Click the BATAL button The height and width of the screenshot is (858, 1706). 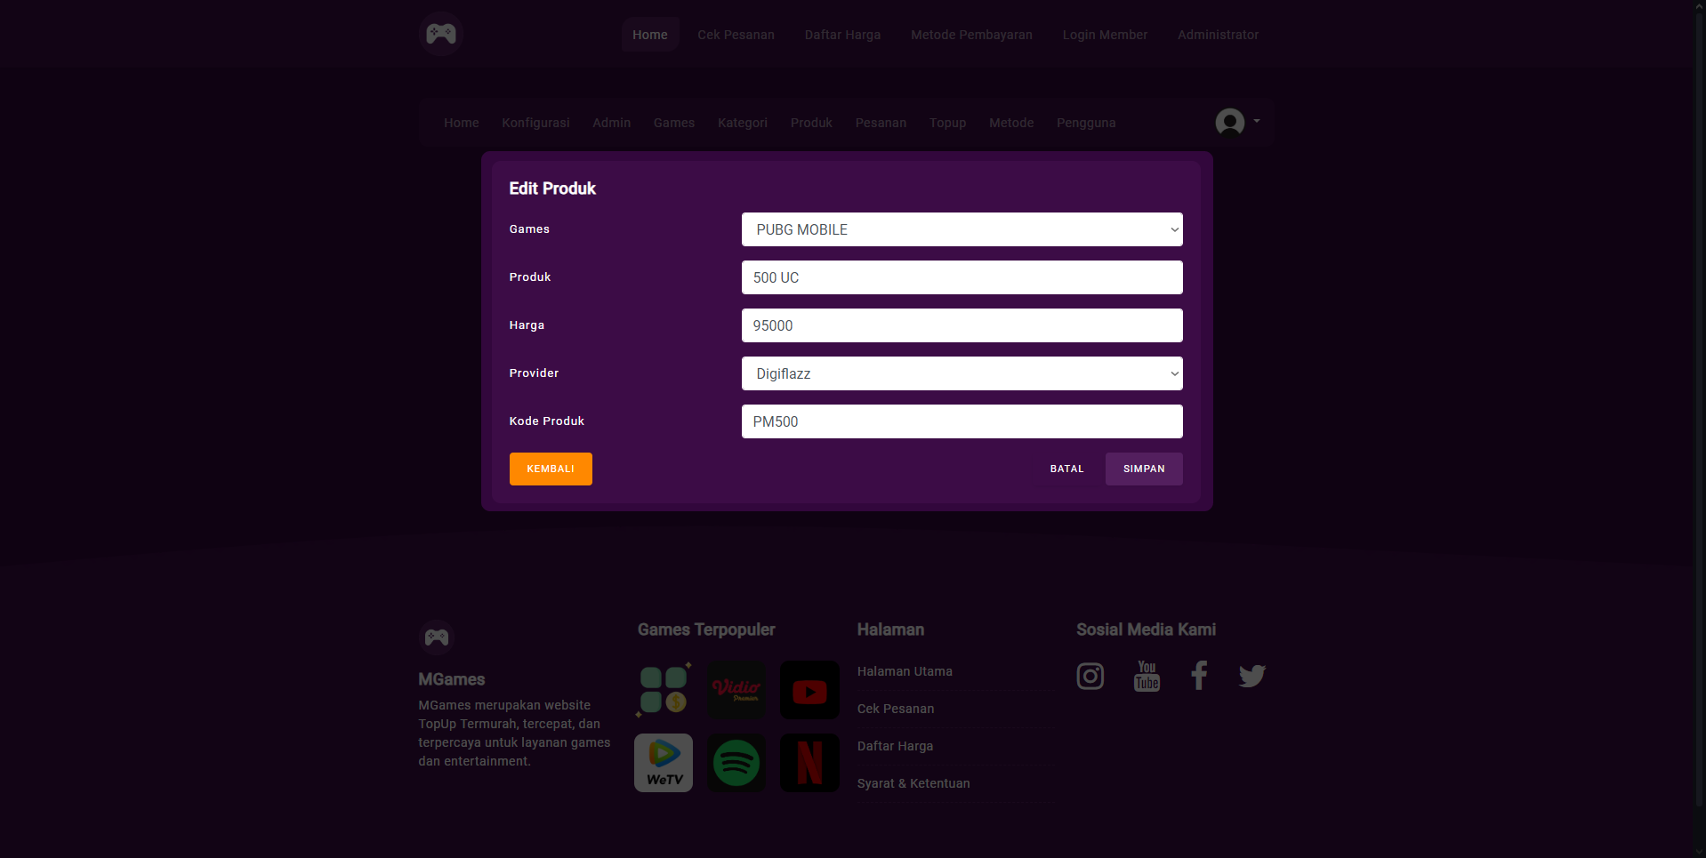pyautogui.click(x=1067, y=469)
